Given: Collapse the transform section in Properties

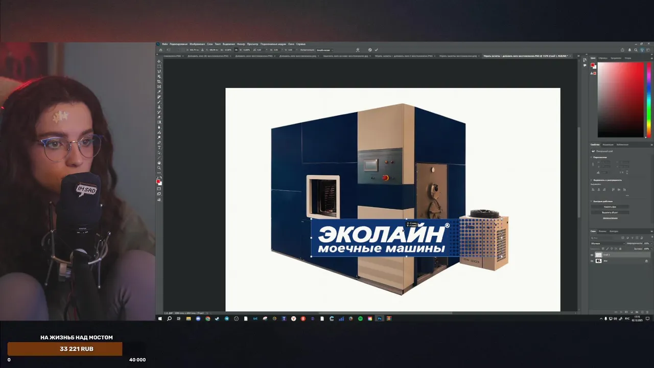Looking at the screenshot, I should point(591,157).
